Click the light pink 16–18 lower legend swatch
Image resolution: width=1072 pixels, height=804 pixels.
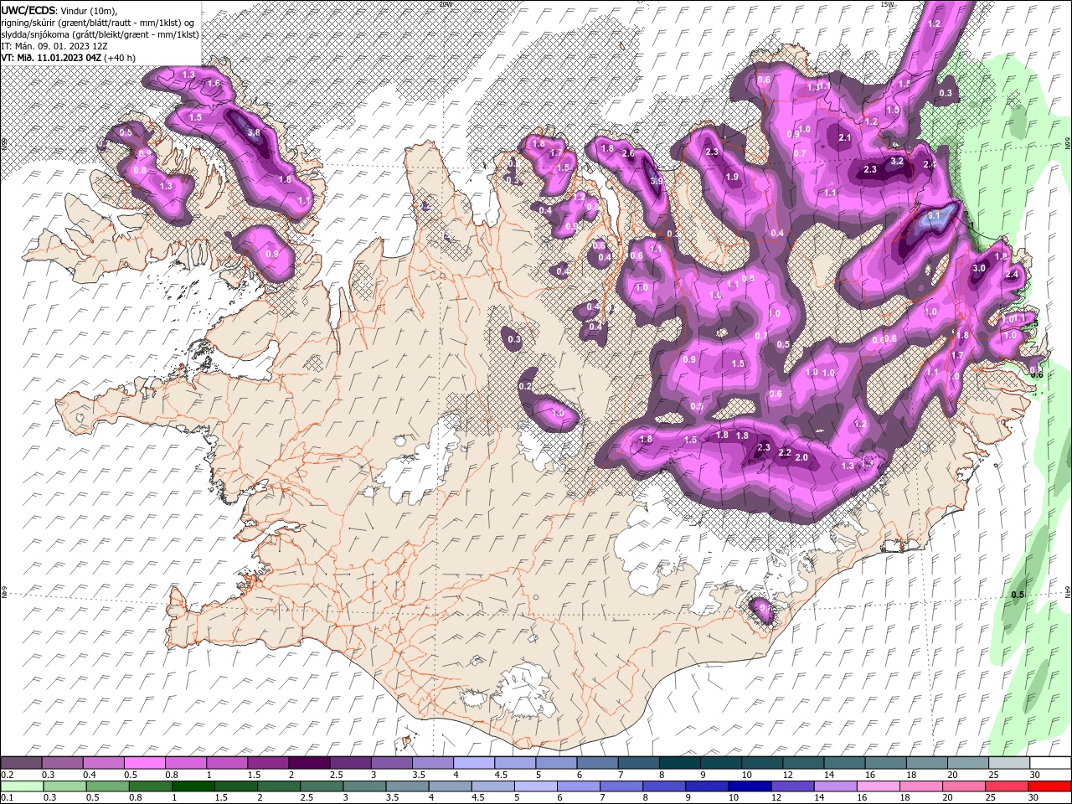tap(878, 786)
